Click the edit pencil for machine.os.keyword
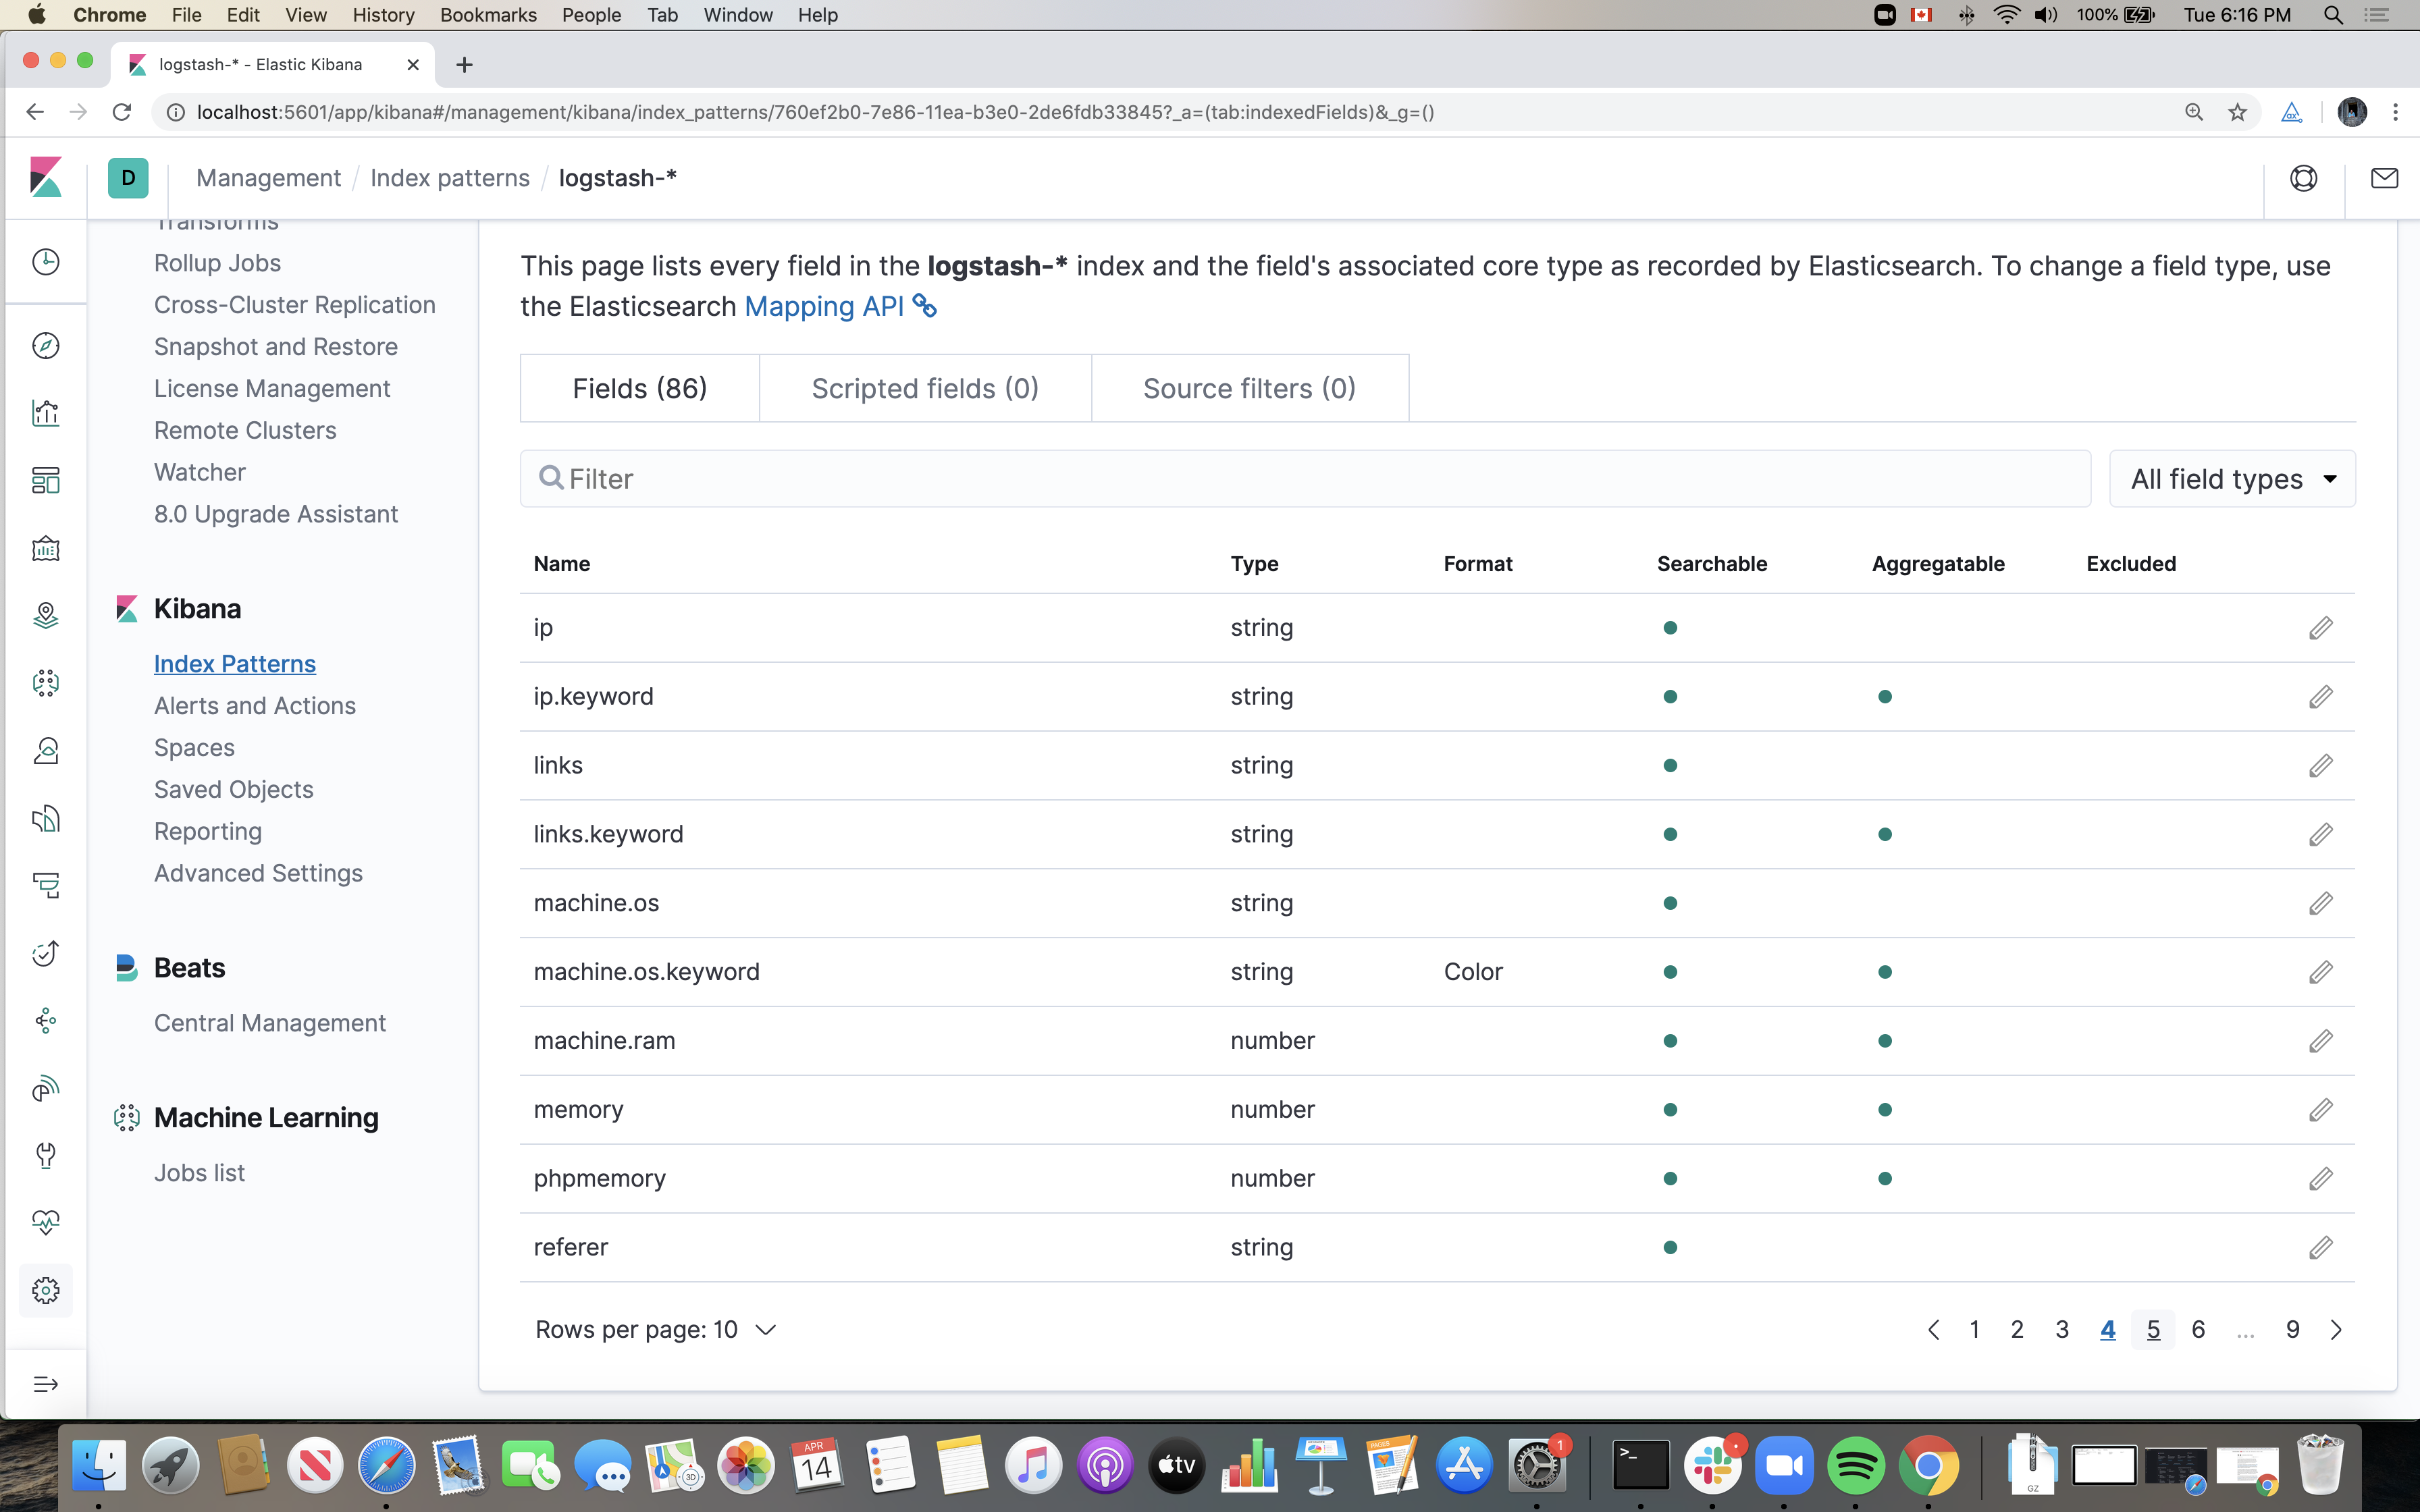Viewport: 2420px width, 1512px height. point(2320,972)
